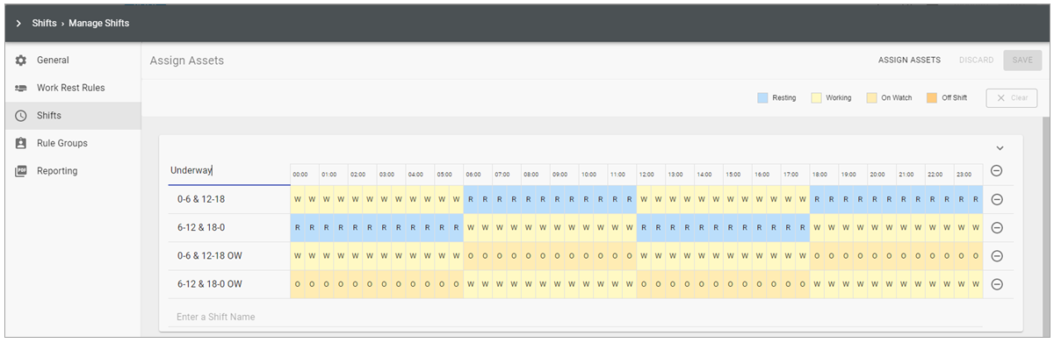Open General settings via gear icon
This screenshot has width=1054, height=343.
pos(21,61)
